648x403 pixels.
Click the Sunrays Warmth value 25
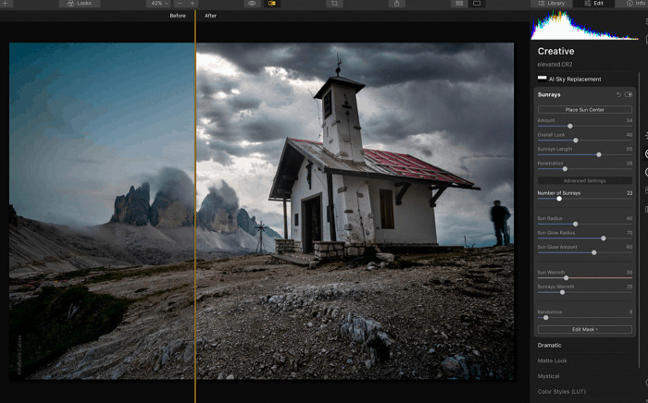click(x=629, y=287)
